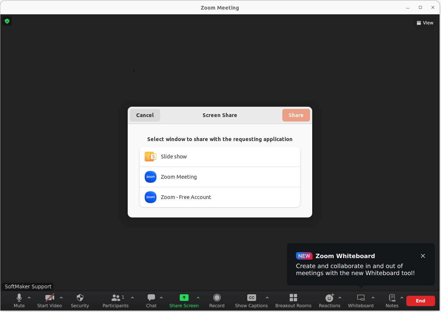Click the whiteboard popup description text
Viewport: 441px width, 312px height.
[355, 270]
